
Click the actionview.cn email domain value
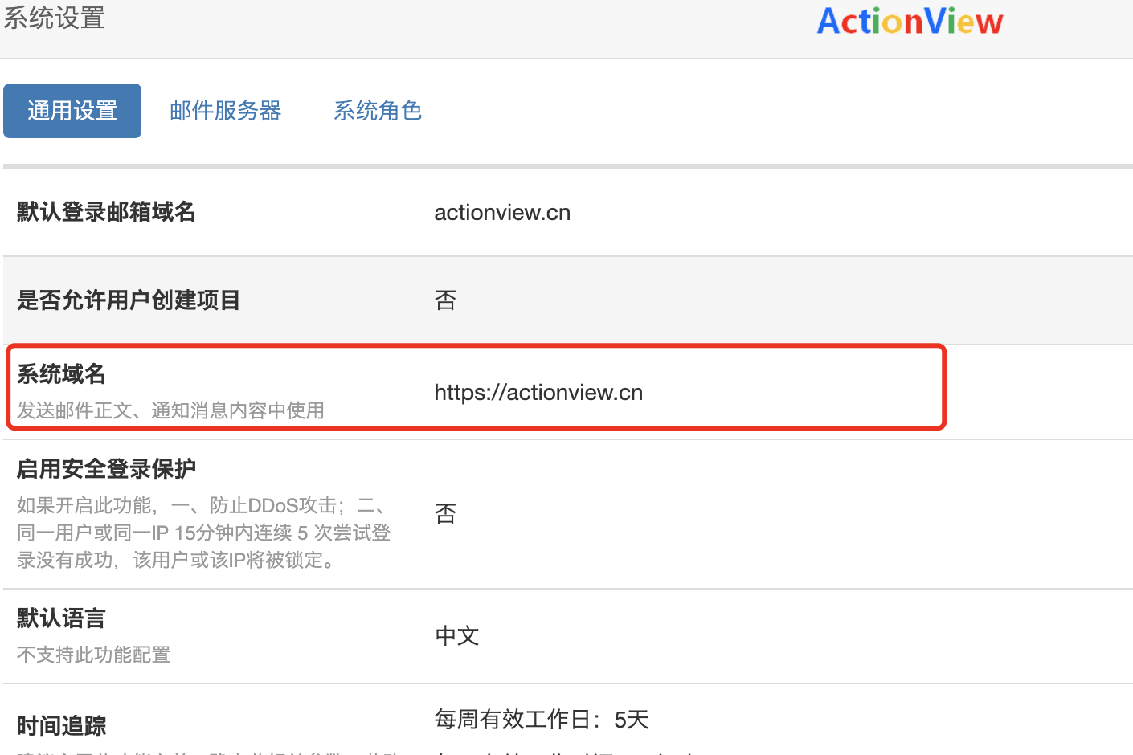[x=501, y=212]
